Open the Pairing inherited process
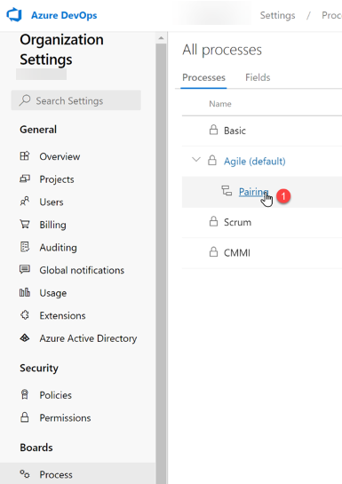 pos(254,192)
